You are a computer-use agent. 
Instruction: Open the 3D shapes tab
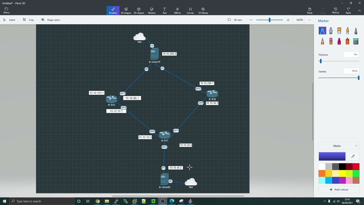pos(139,11)
